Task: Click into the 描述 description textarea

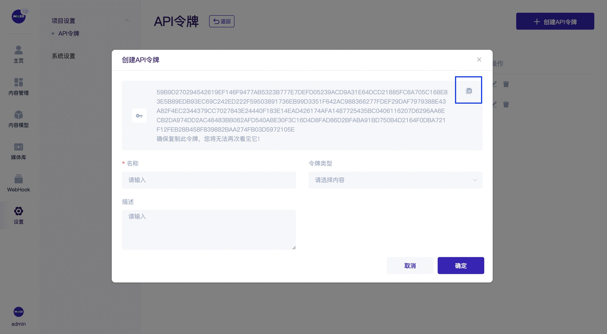Action: [x=209, y=230]
